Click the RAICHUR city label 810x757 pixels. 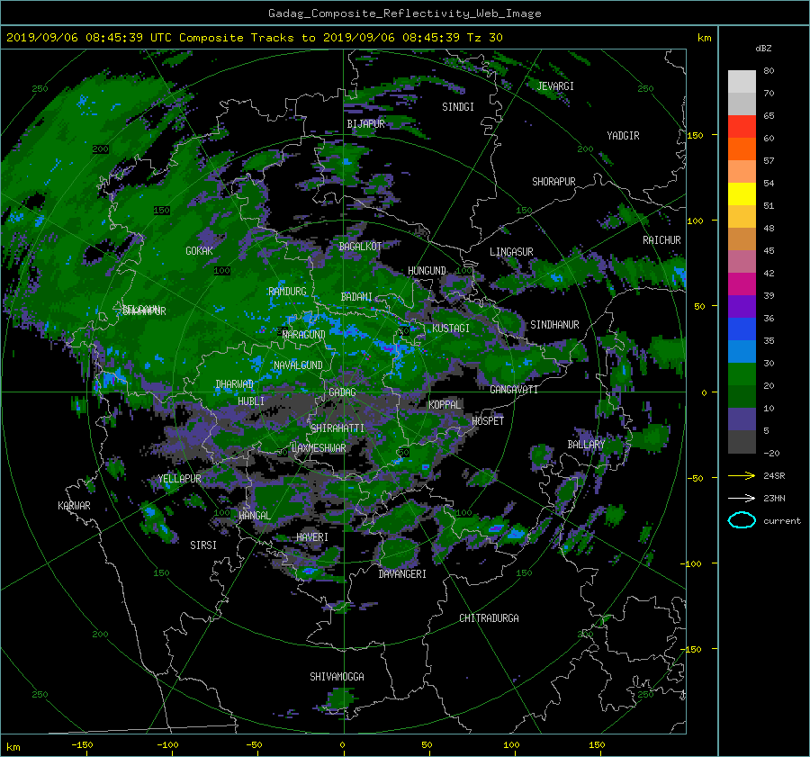point(661,240)
